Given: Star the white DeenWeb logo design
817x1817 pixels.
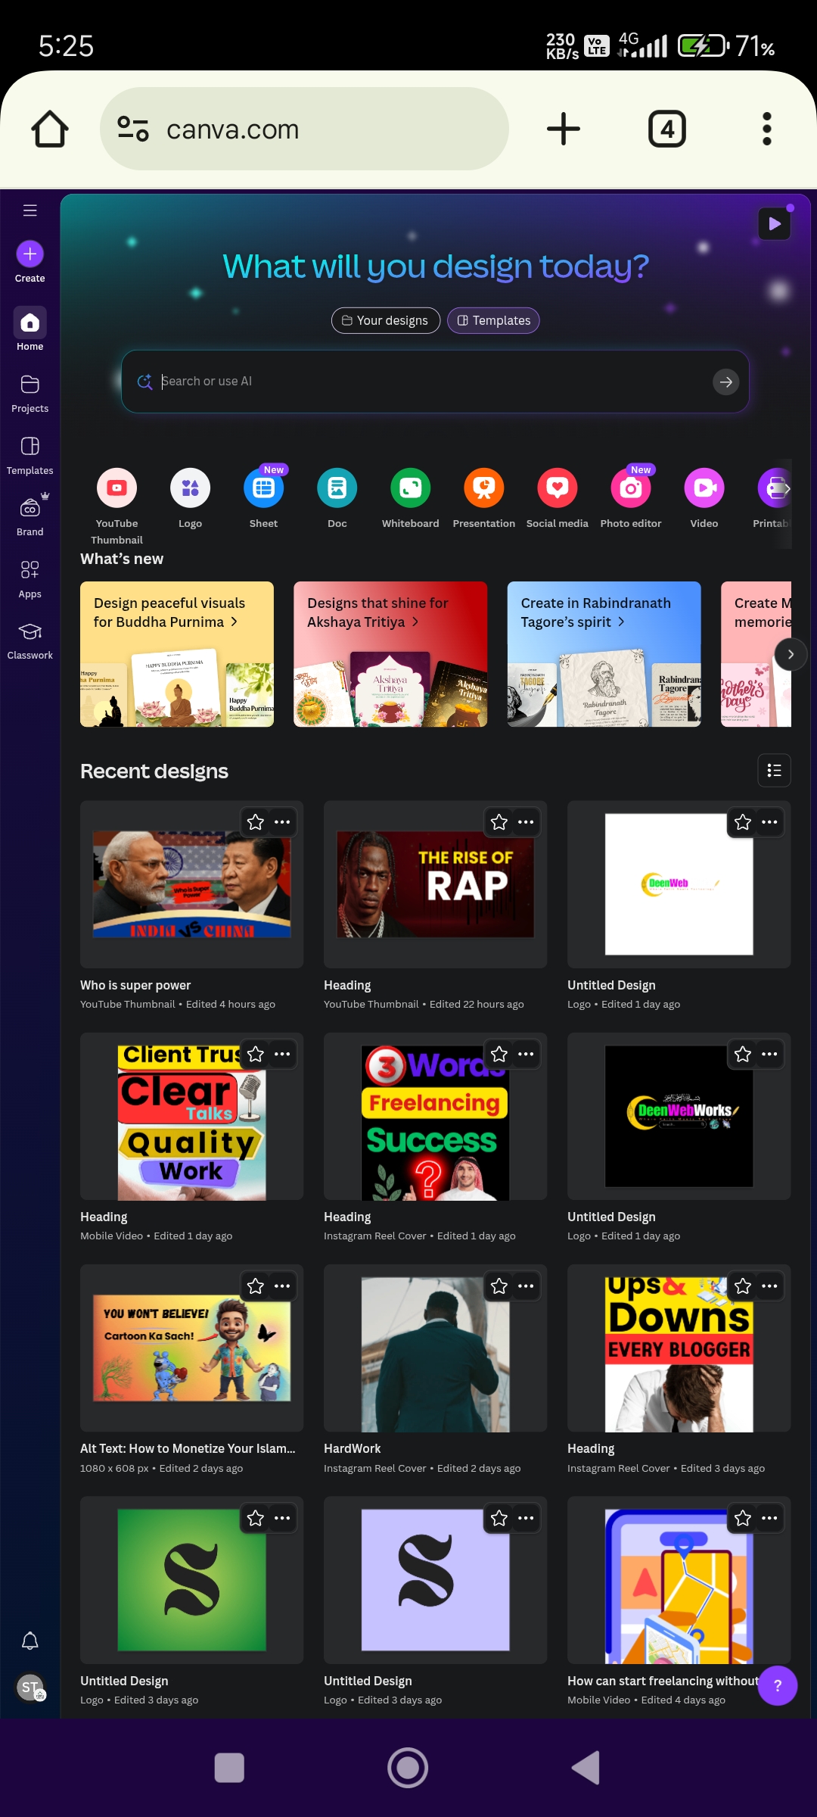Looking at the screenshot, I should pyautogui.click(x=743, y=822).
